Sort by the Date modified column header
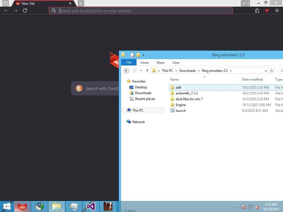 (252, 79)
